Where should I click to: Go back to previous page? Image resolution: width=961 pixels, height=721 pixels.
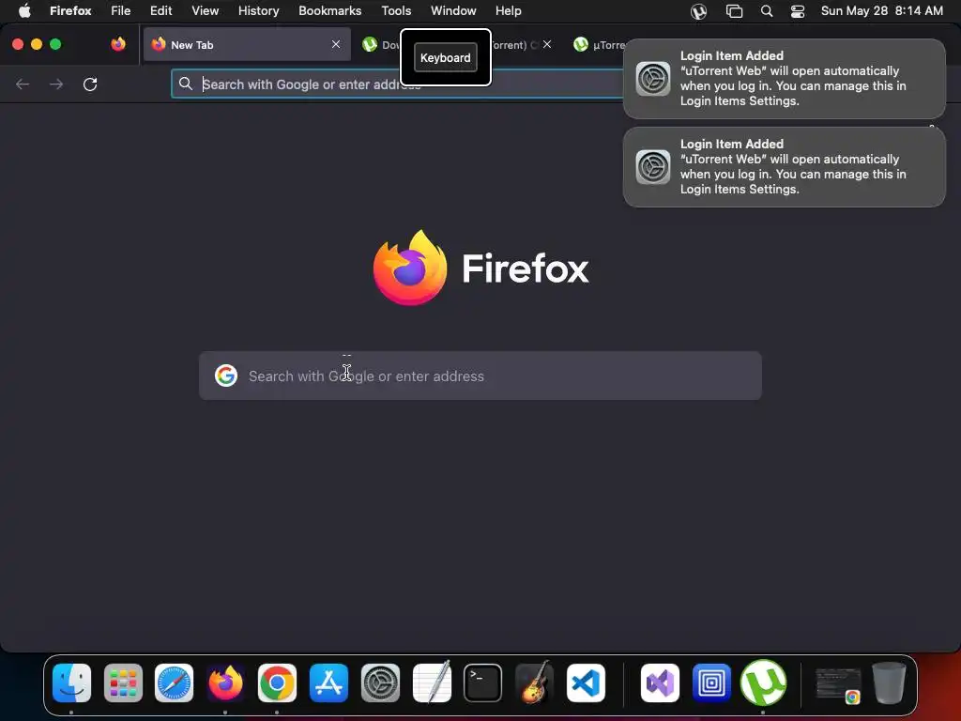coord(23,84)
